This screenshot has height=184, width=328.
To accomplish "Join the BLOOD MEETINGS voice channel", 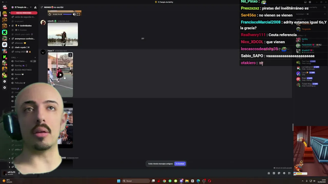I will (23, 70).
